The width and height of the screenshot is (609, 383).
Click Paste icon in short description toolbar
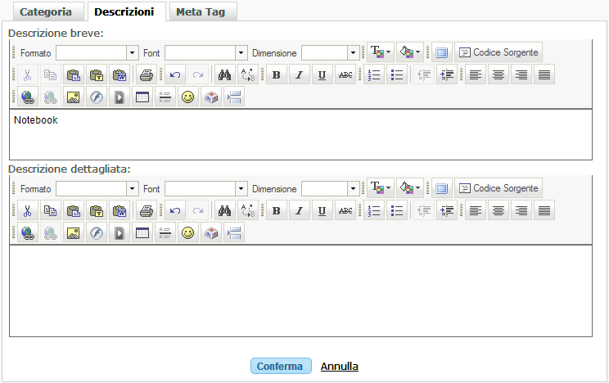tap(74, 75)
